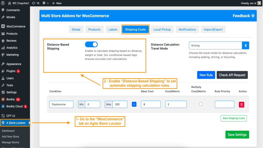This screenshot has height=148, width=263.
Task: Check the Multiply Cost/Metric checkbox
Action: click(201, 104)
